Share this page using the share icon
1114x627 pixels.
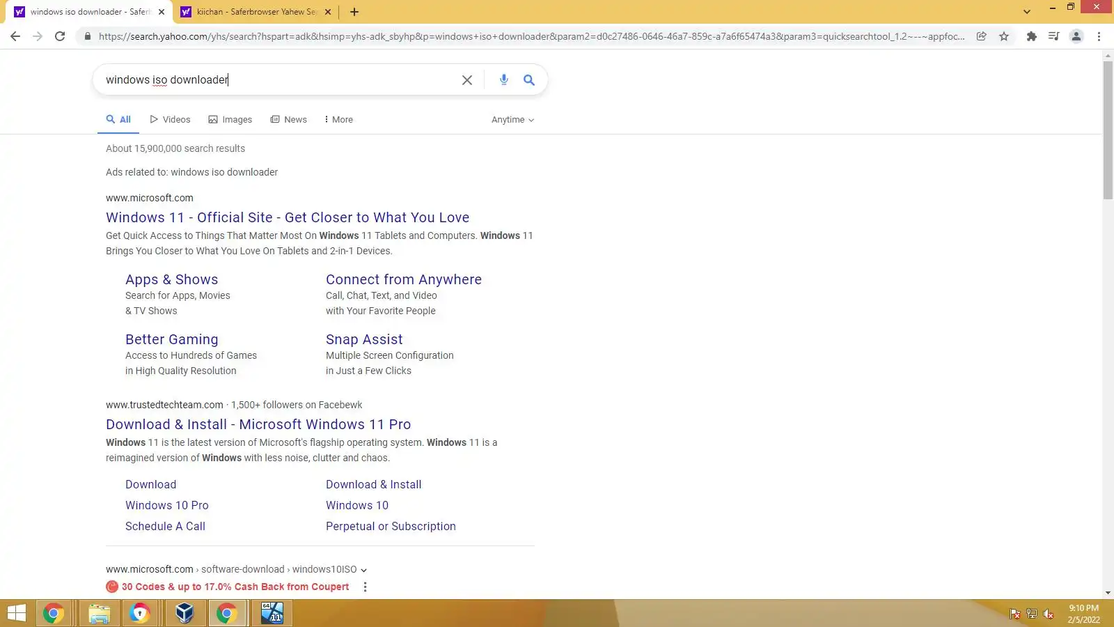[x=982, y=36]
